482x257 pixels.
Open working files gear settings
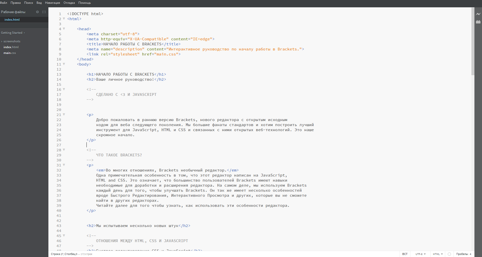(x=37, y=12)
